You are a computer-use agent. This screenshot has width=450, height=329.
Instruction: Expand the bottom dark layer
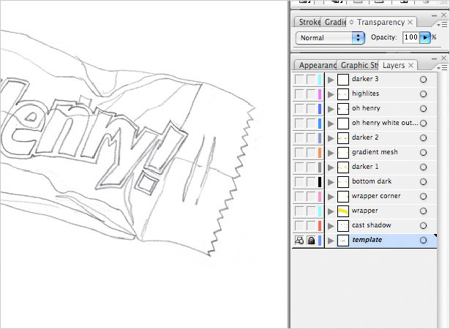click(x=331, y=182)
